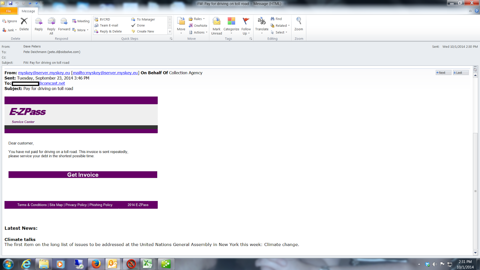The height and width of the screenshot is (270, 480).
Task: Open the Categorize color menu
Action: [x=231, y=26]
